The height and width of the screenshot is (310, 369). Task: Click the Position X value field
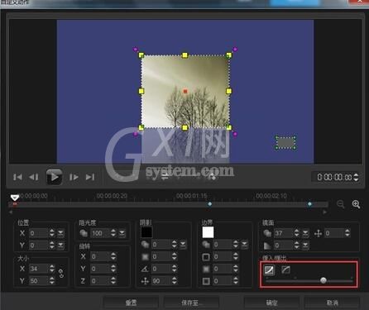click(x=39, y=233)
